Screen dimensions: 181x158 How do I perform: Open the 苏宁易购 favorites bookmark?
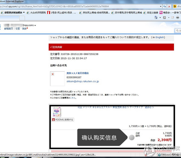pyautogui.click(x=127, y=13)
